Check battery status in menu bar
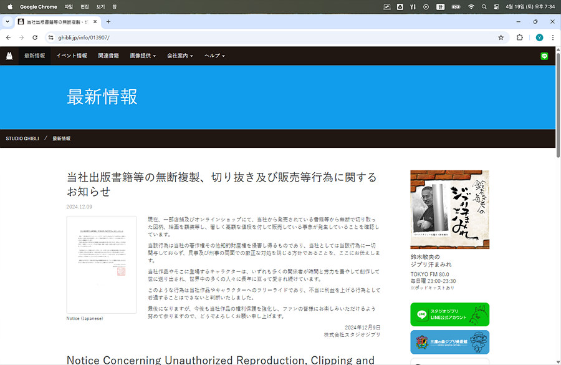561x365 pixels. click(456, 7)
